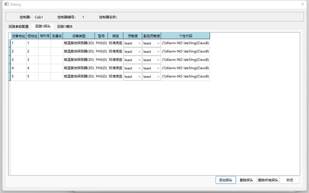
Task: Click the controller name Cab1
Action: click(39, 17)
